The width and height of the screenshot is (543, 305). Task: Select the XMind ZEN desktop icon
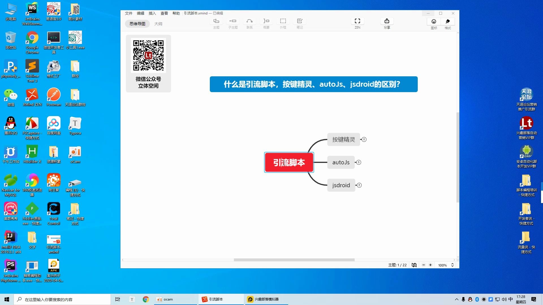32,97
